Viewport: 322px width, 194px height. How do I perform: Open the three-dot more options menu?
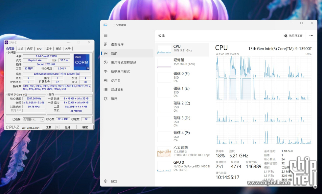coord(311,36)
